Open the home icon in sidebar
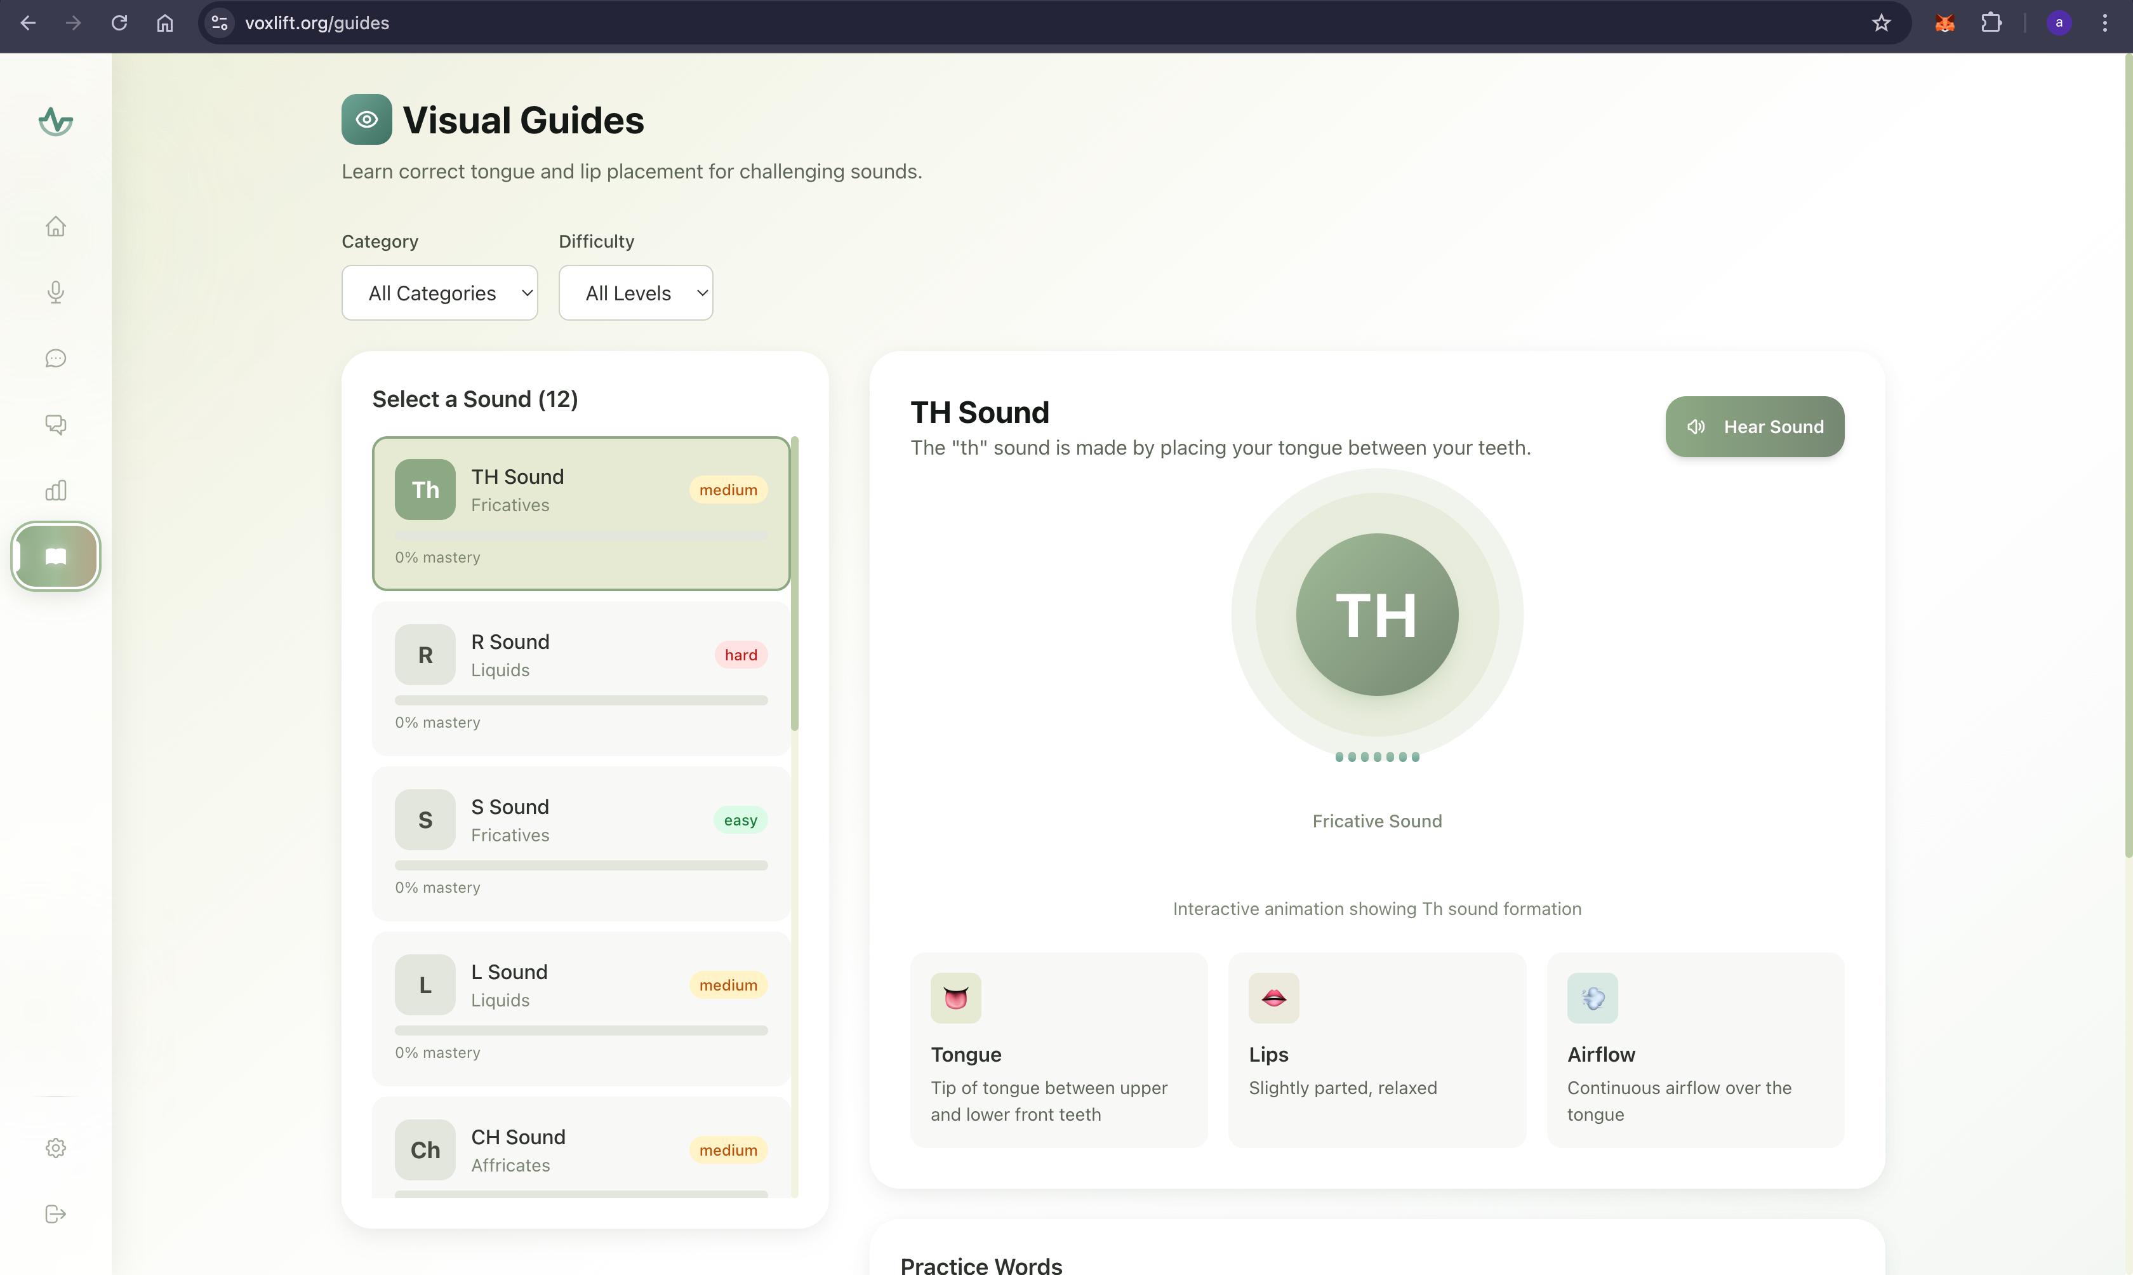2133x1275 pixels. click(56, 227)
